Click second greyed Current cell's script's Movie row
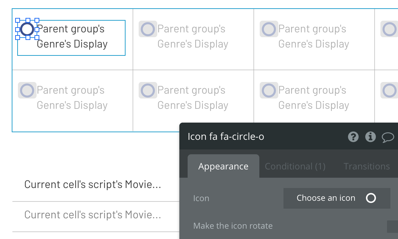 [92, 215]
